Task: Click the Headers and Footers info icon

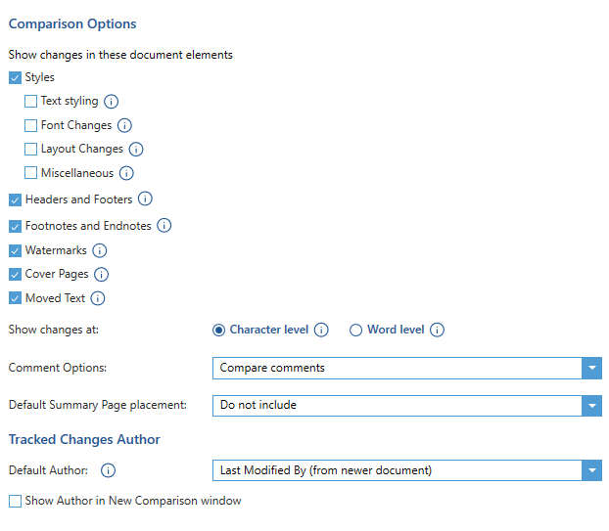Action: pos(145,199)
